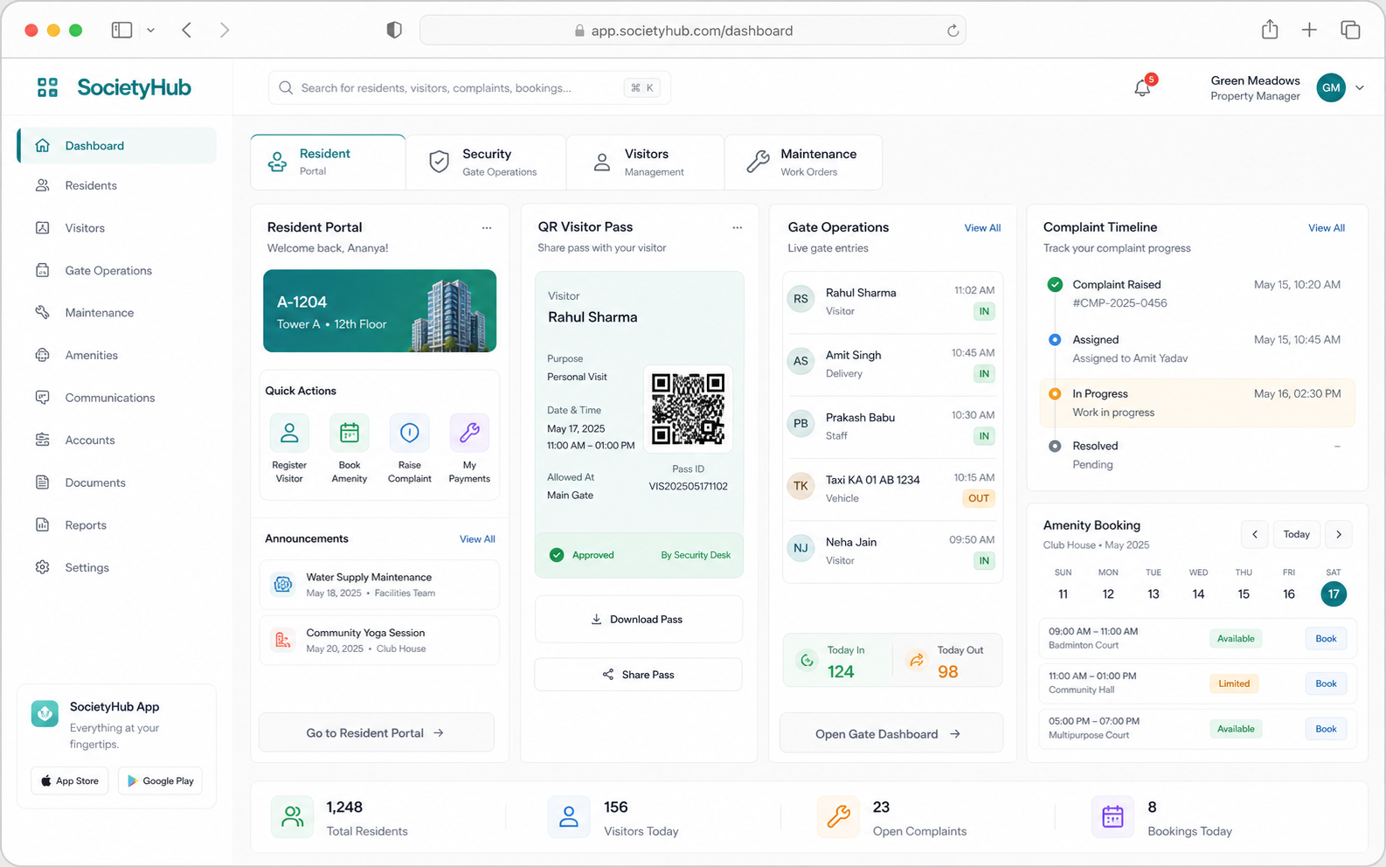Click the visitor pass QR code
This screenshot has width=1386, height=867.
point(689,409)
